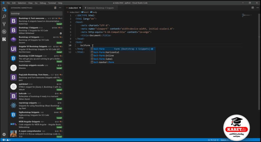The image size is (261, 142).
Task: Show more info for bs3-form suggestion
Action: 152,49
